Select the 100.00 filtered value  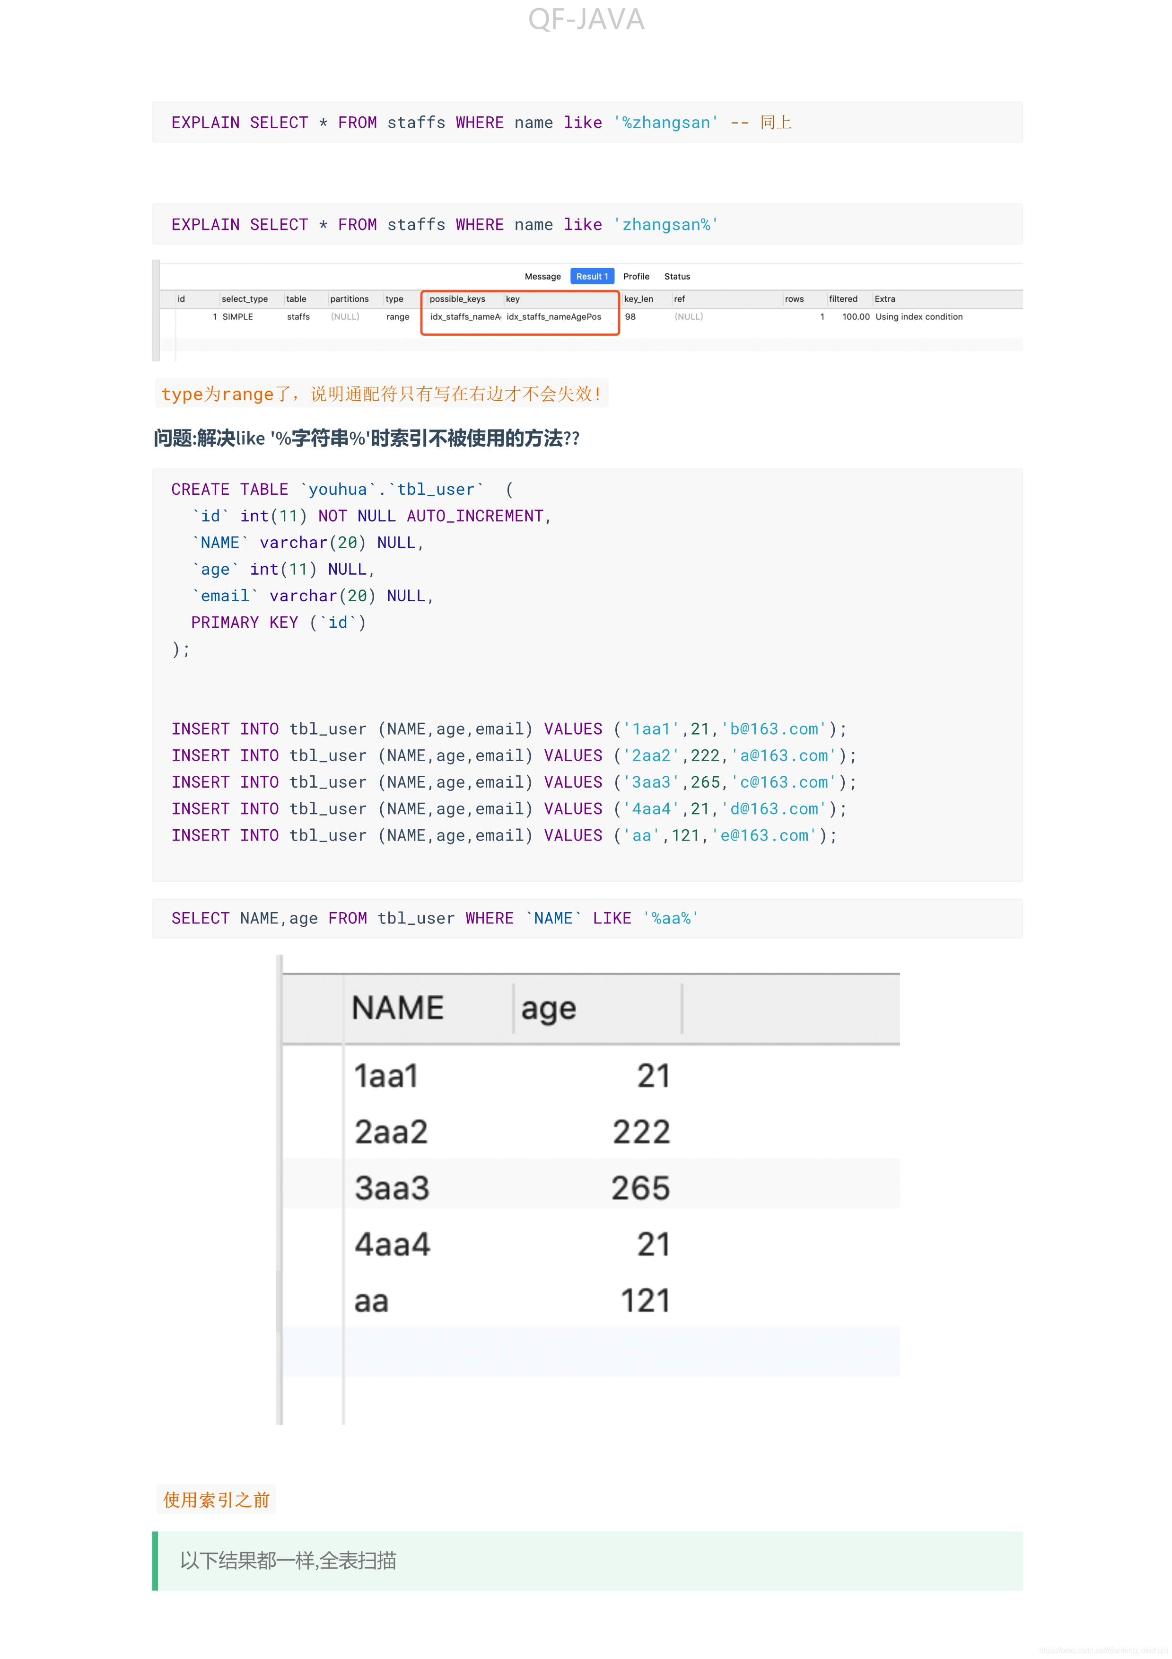click(x=856, y=316)
